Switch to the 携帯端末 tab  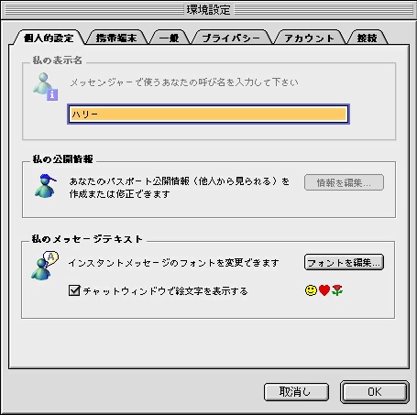(116, 38)
